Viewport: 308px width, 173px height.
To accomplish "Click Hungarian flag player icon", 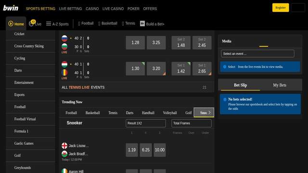I will (x=64, y=64).
